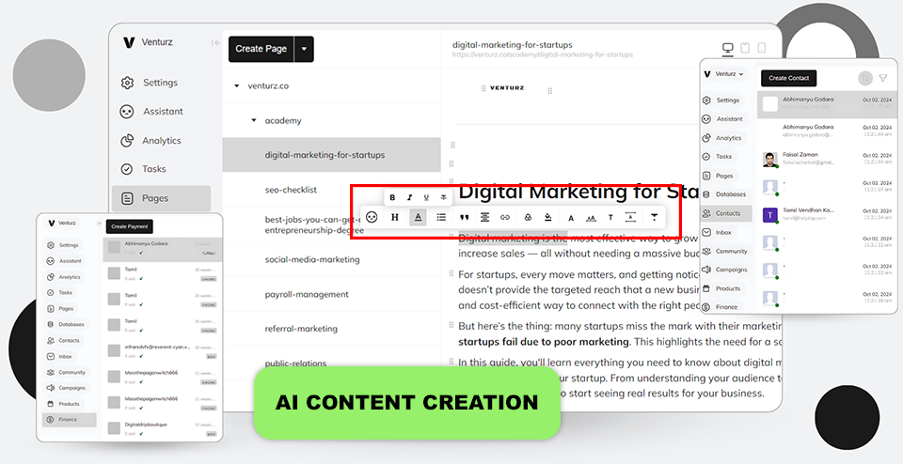Switch to tablet preview icon
This screenshot has height=464, width=903.
pos(745,48)
